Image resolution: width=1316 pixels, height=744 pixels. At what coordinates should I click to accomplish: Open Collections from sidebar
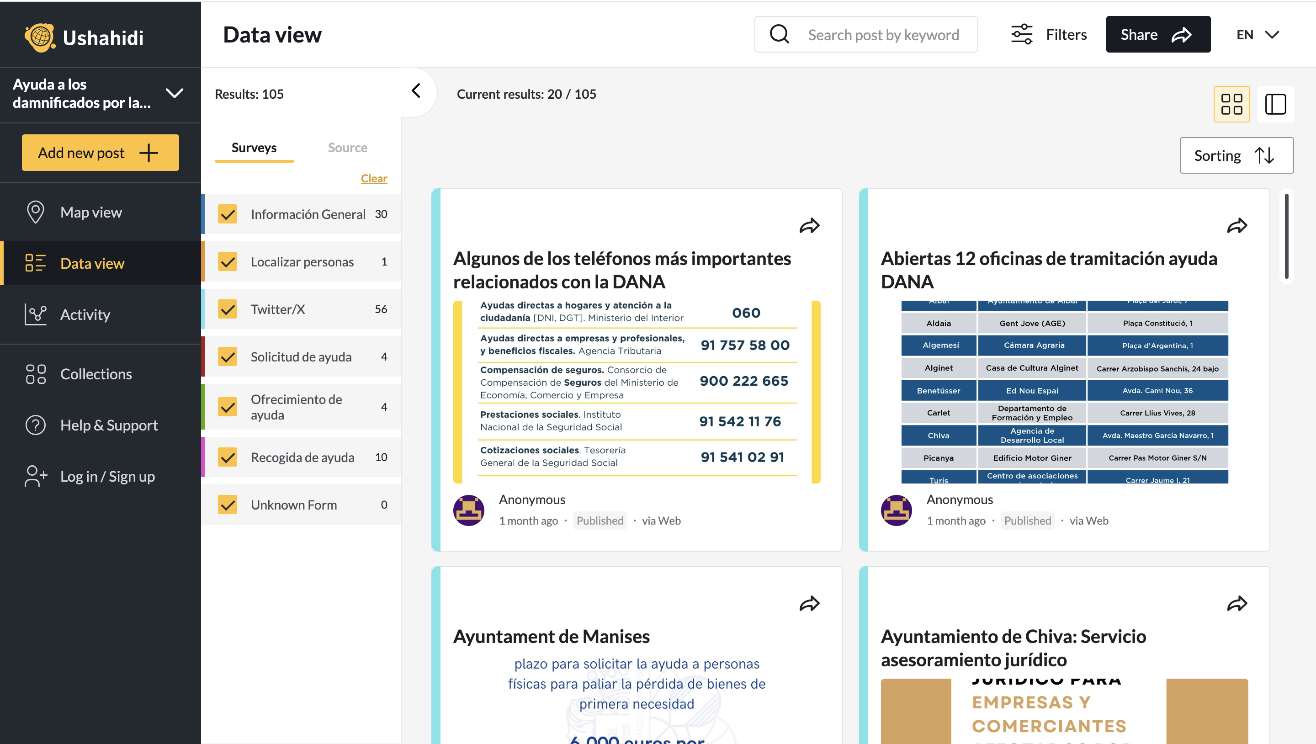101,374
